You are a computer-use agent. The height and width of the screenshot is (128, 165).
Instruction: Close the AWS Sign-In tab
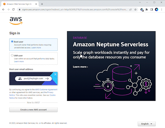(x=36, y=4)
